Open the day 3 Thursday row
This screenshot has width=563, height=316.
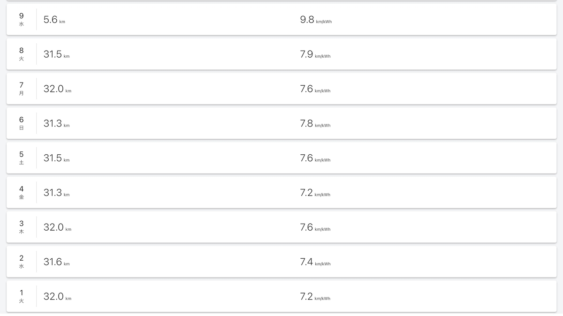[x=281, y=227]
